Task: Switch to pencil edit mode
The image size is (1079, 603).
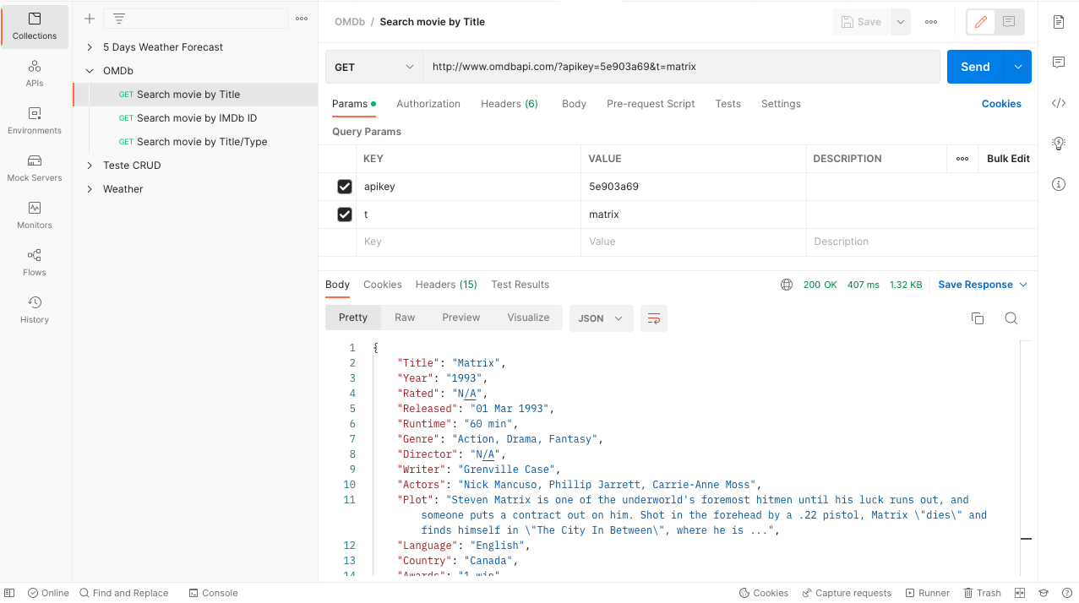Action: (980, 22)
